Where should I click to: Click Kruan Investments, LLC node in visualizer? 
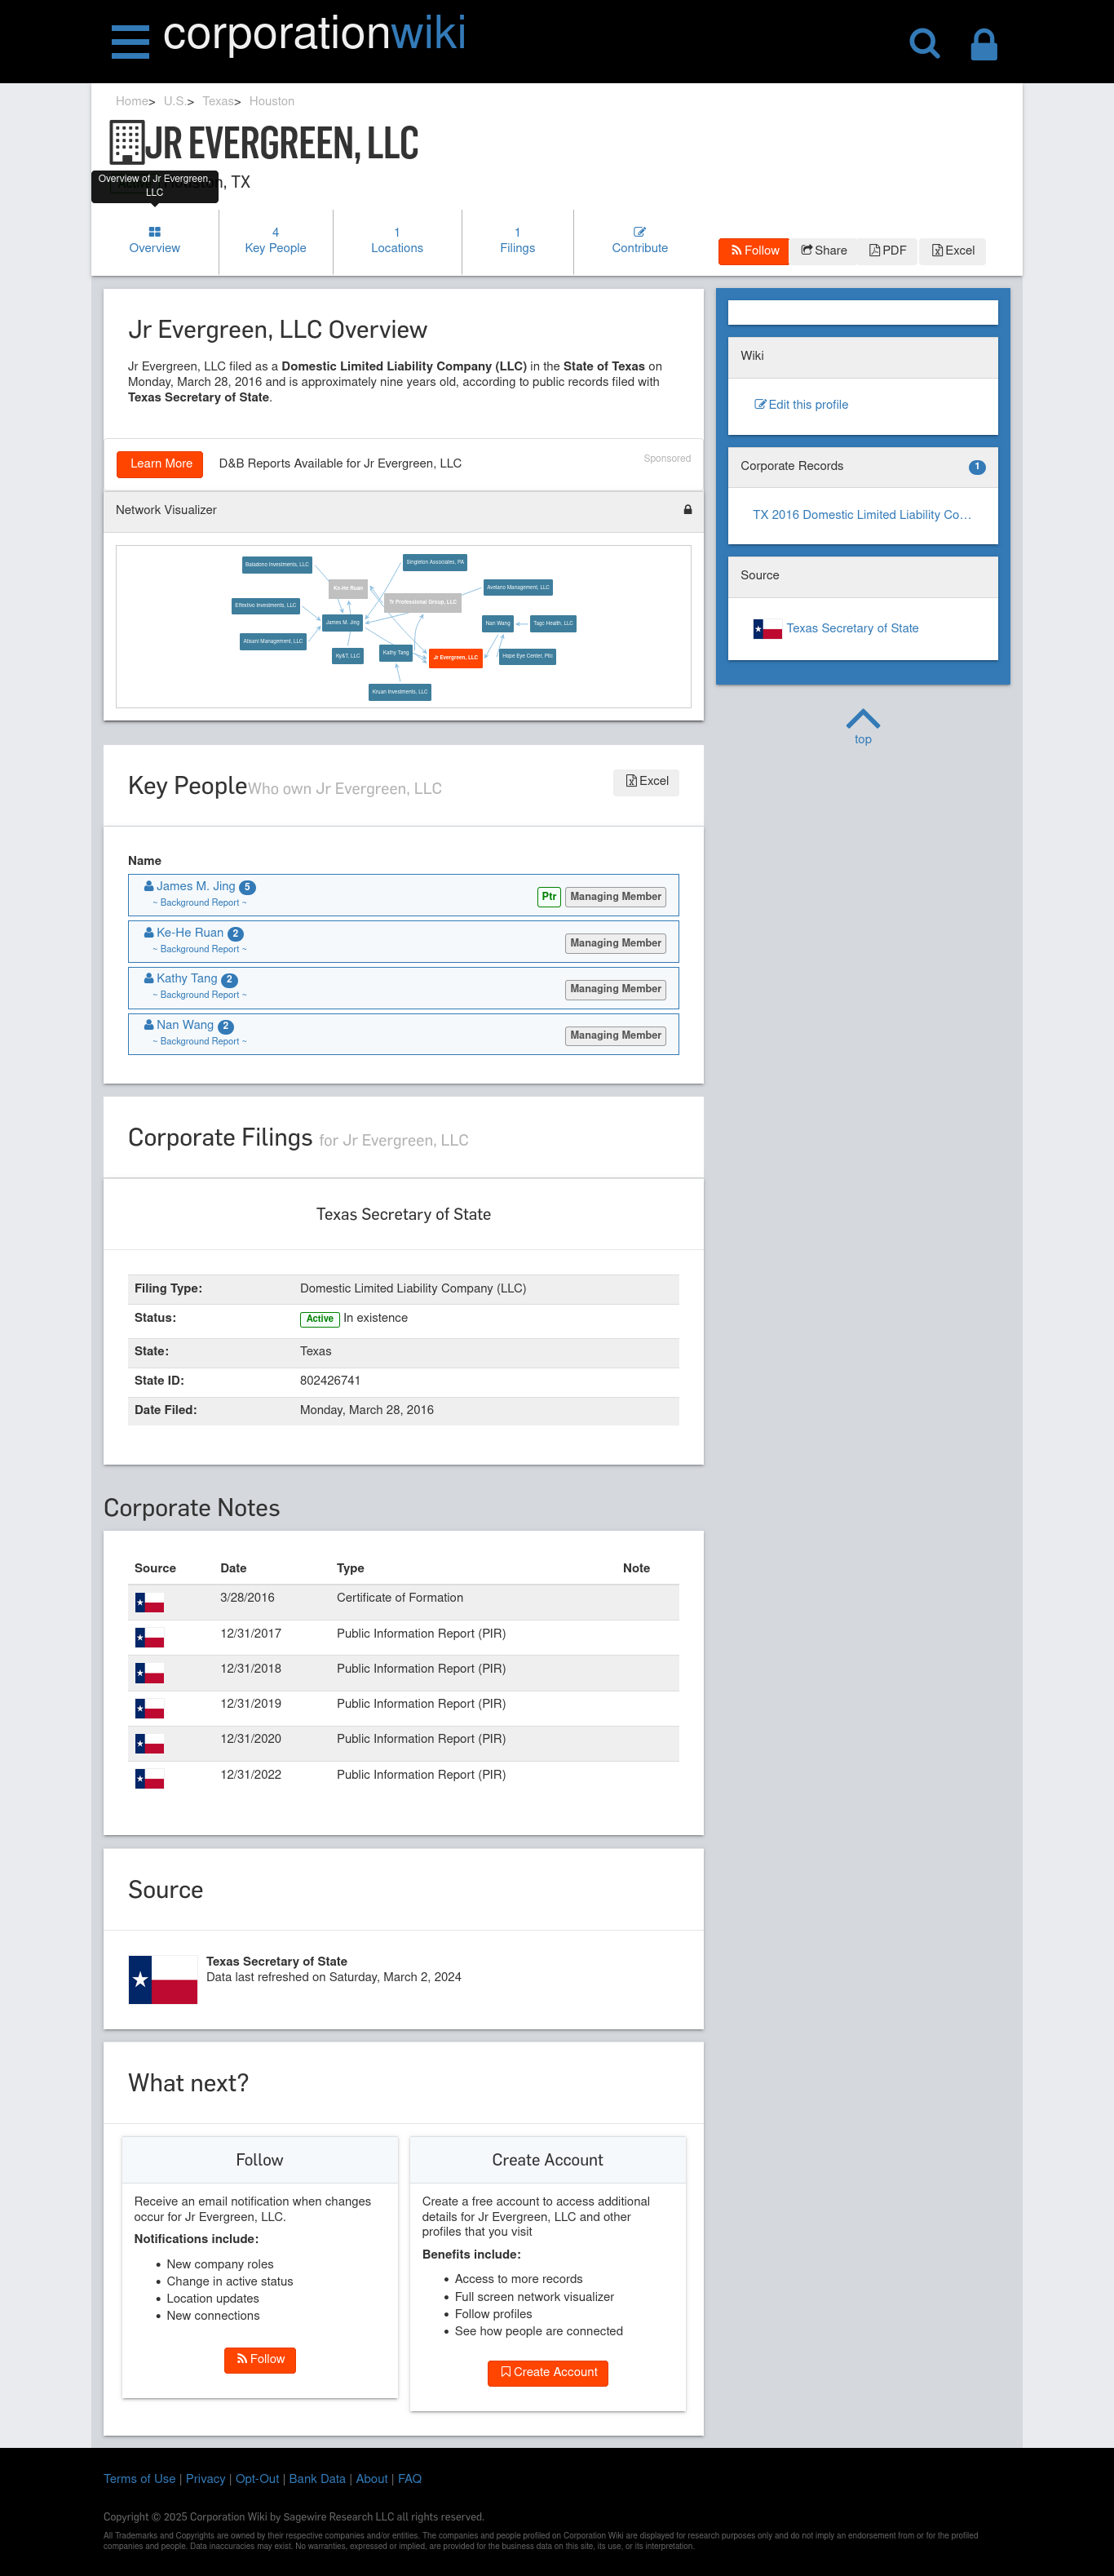coord(400,692)
